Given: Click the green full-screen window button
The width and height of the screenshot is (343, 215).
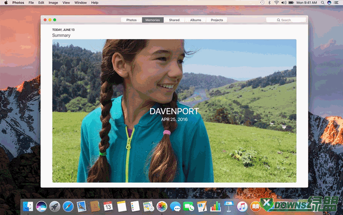Looking at the screenshot, I should coord(55,20).
